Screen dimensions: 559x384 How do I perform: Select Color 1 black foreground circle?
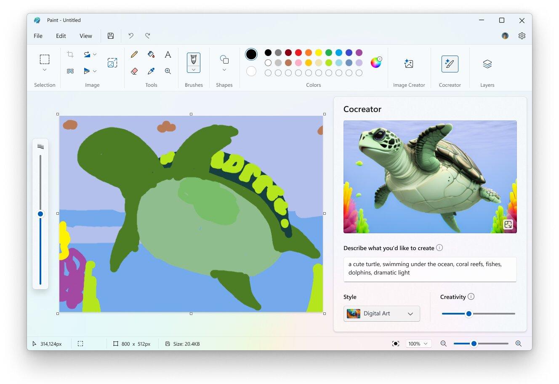coord(251,54)
